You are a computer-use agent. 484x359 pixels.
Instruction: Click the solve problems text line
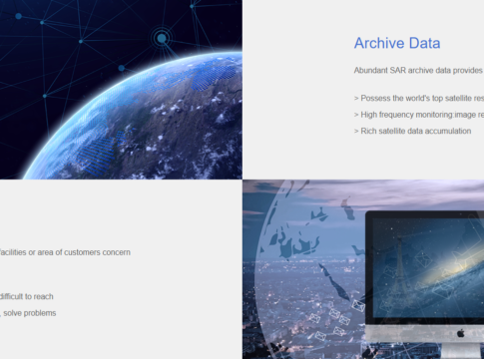click(x=28, y=313)
